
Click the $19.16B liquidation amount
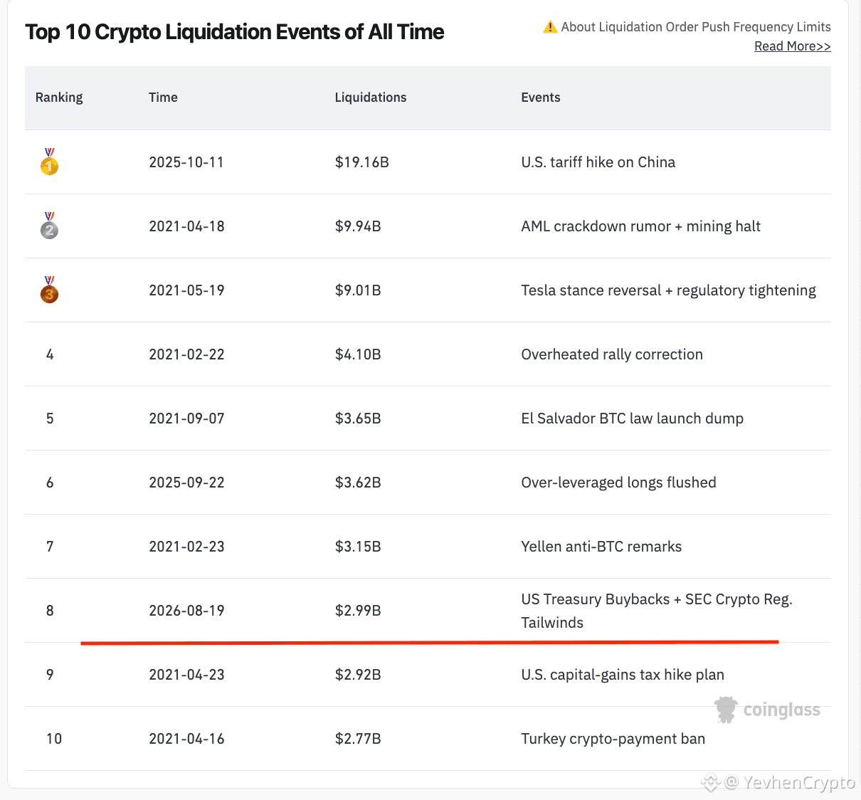362,162
